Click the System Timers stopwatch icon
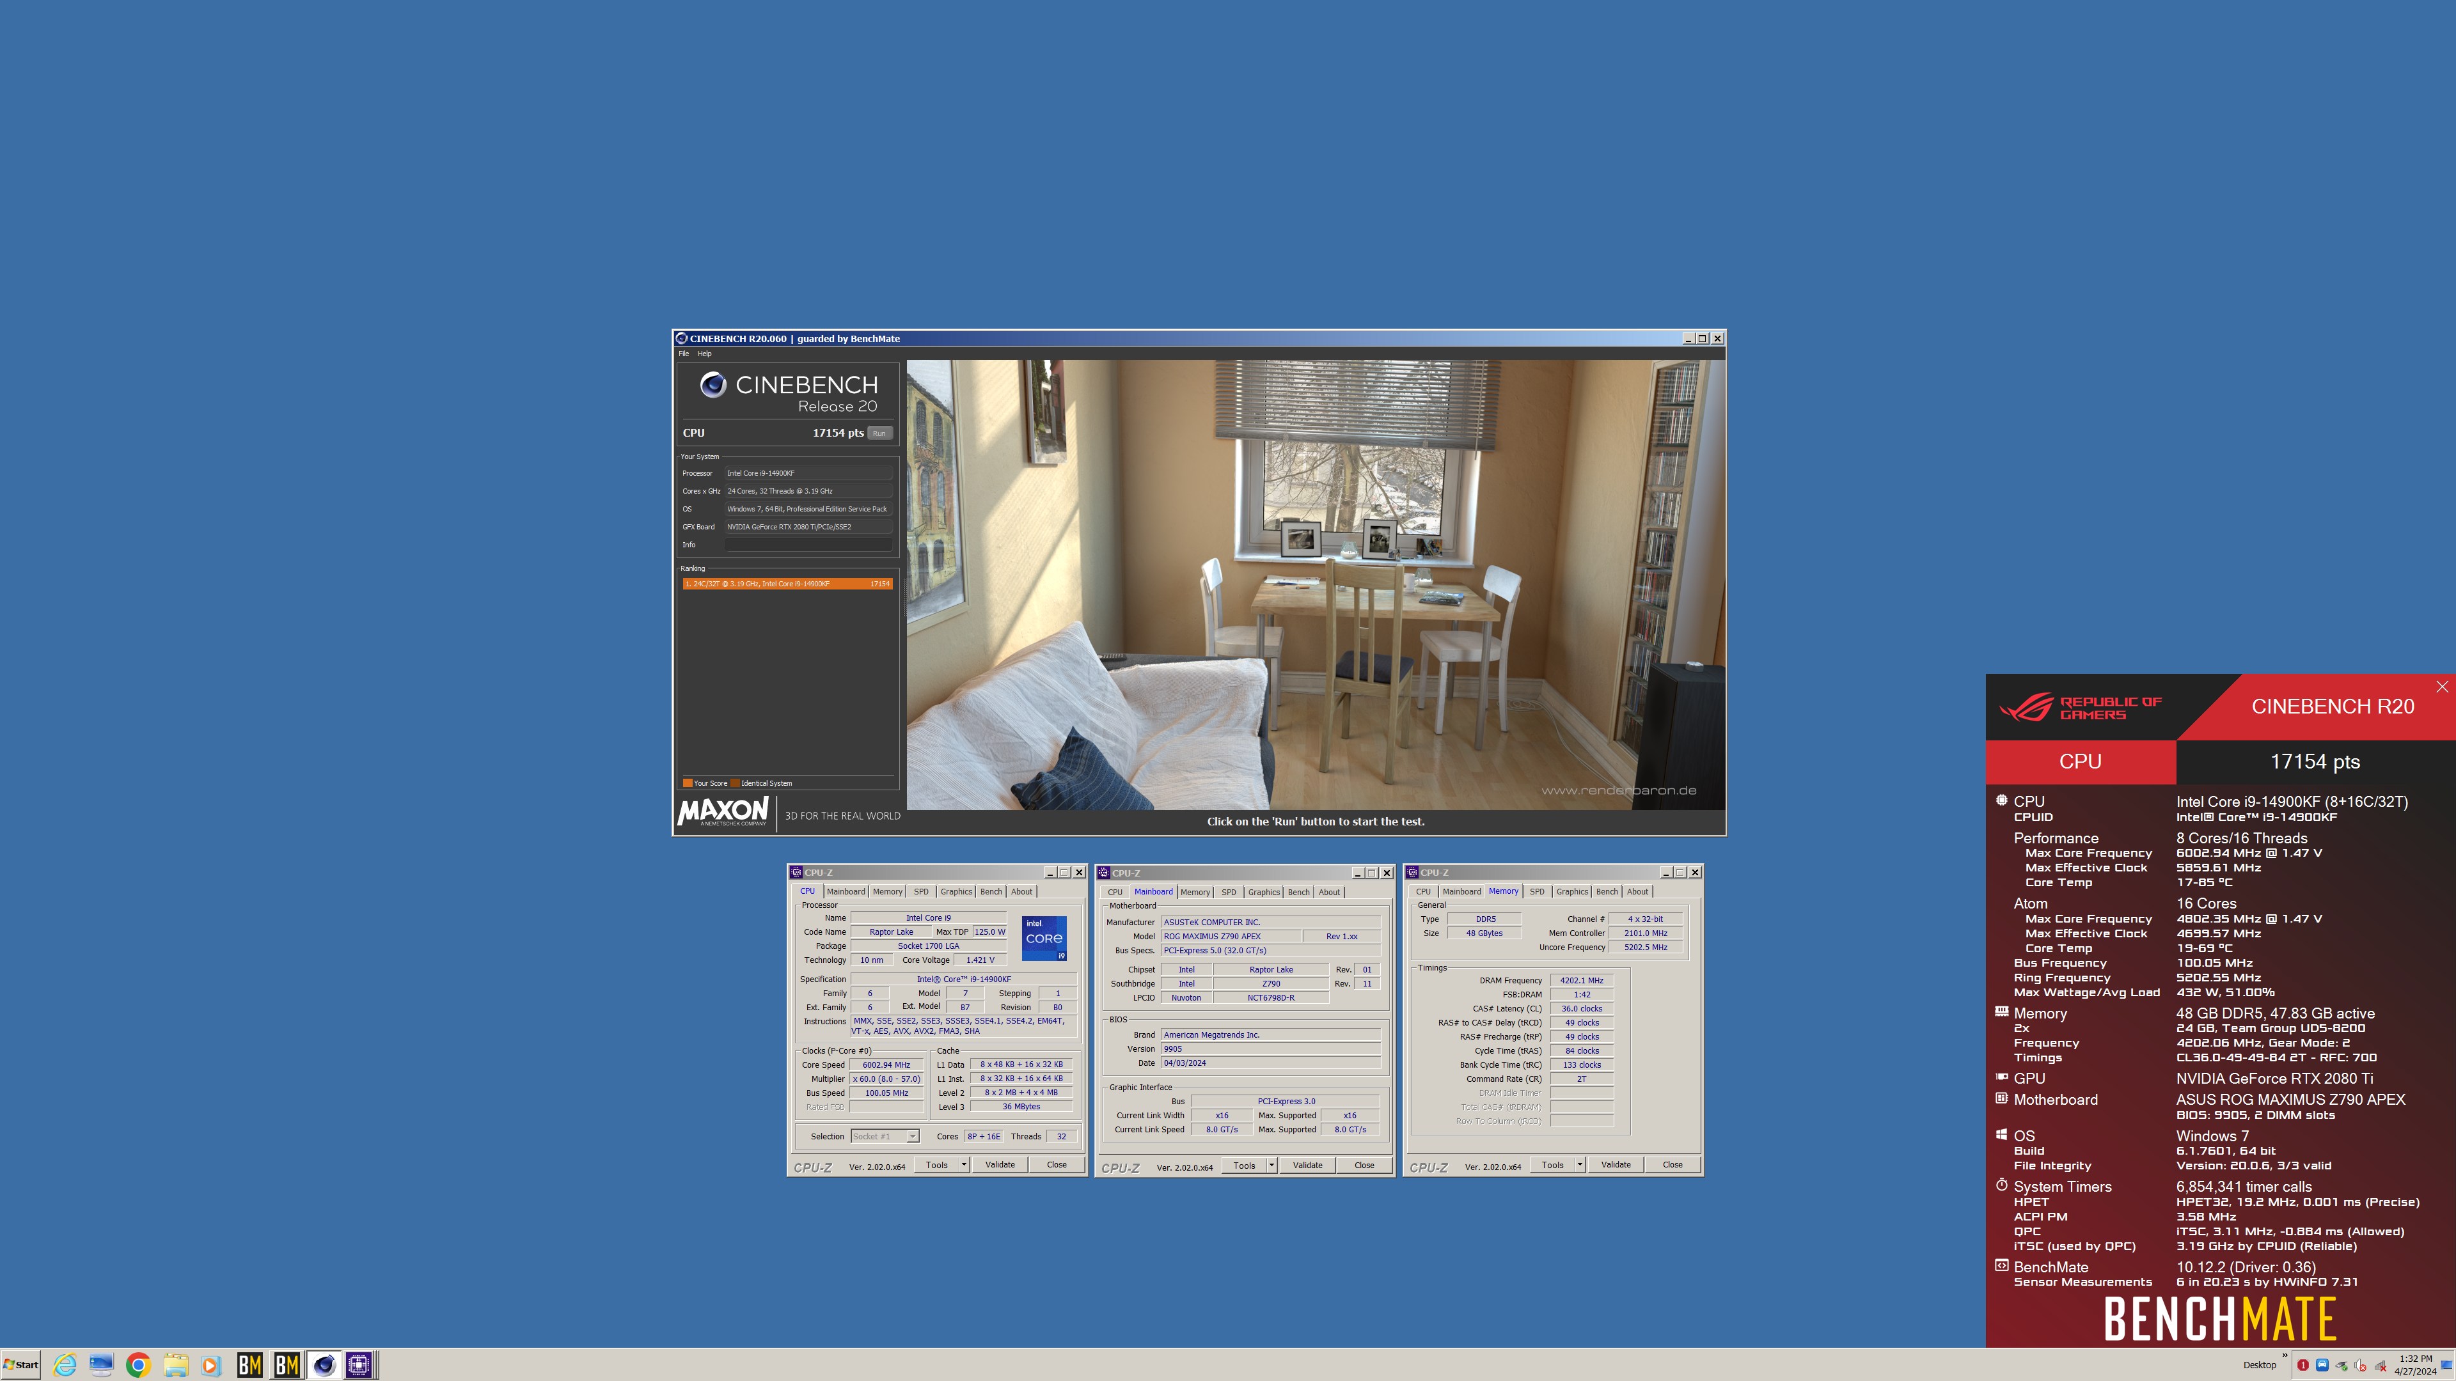2456x1381 pixels. tap(2001, 1185)
